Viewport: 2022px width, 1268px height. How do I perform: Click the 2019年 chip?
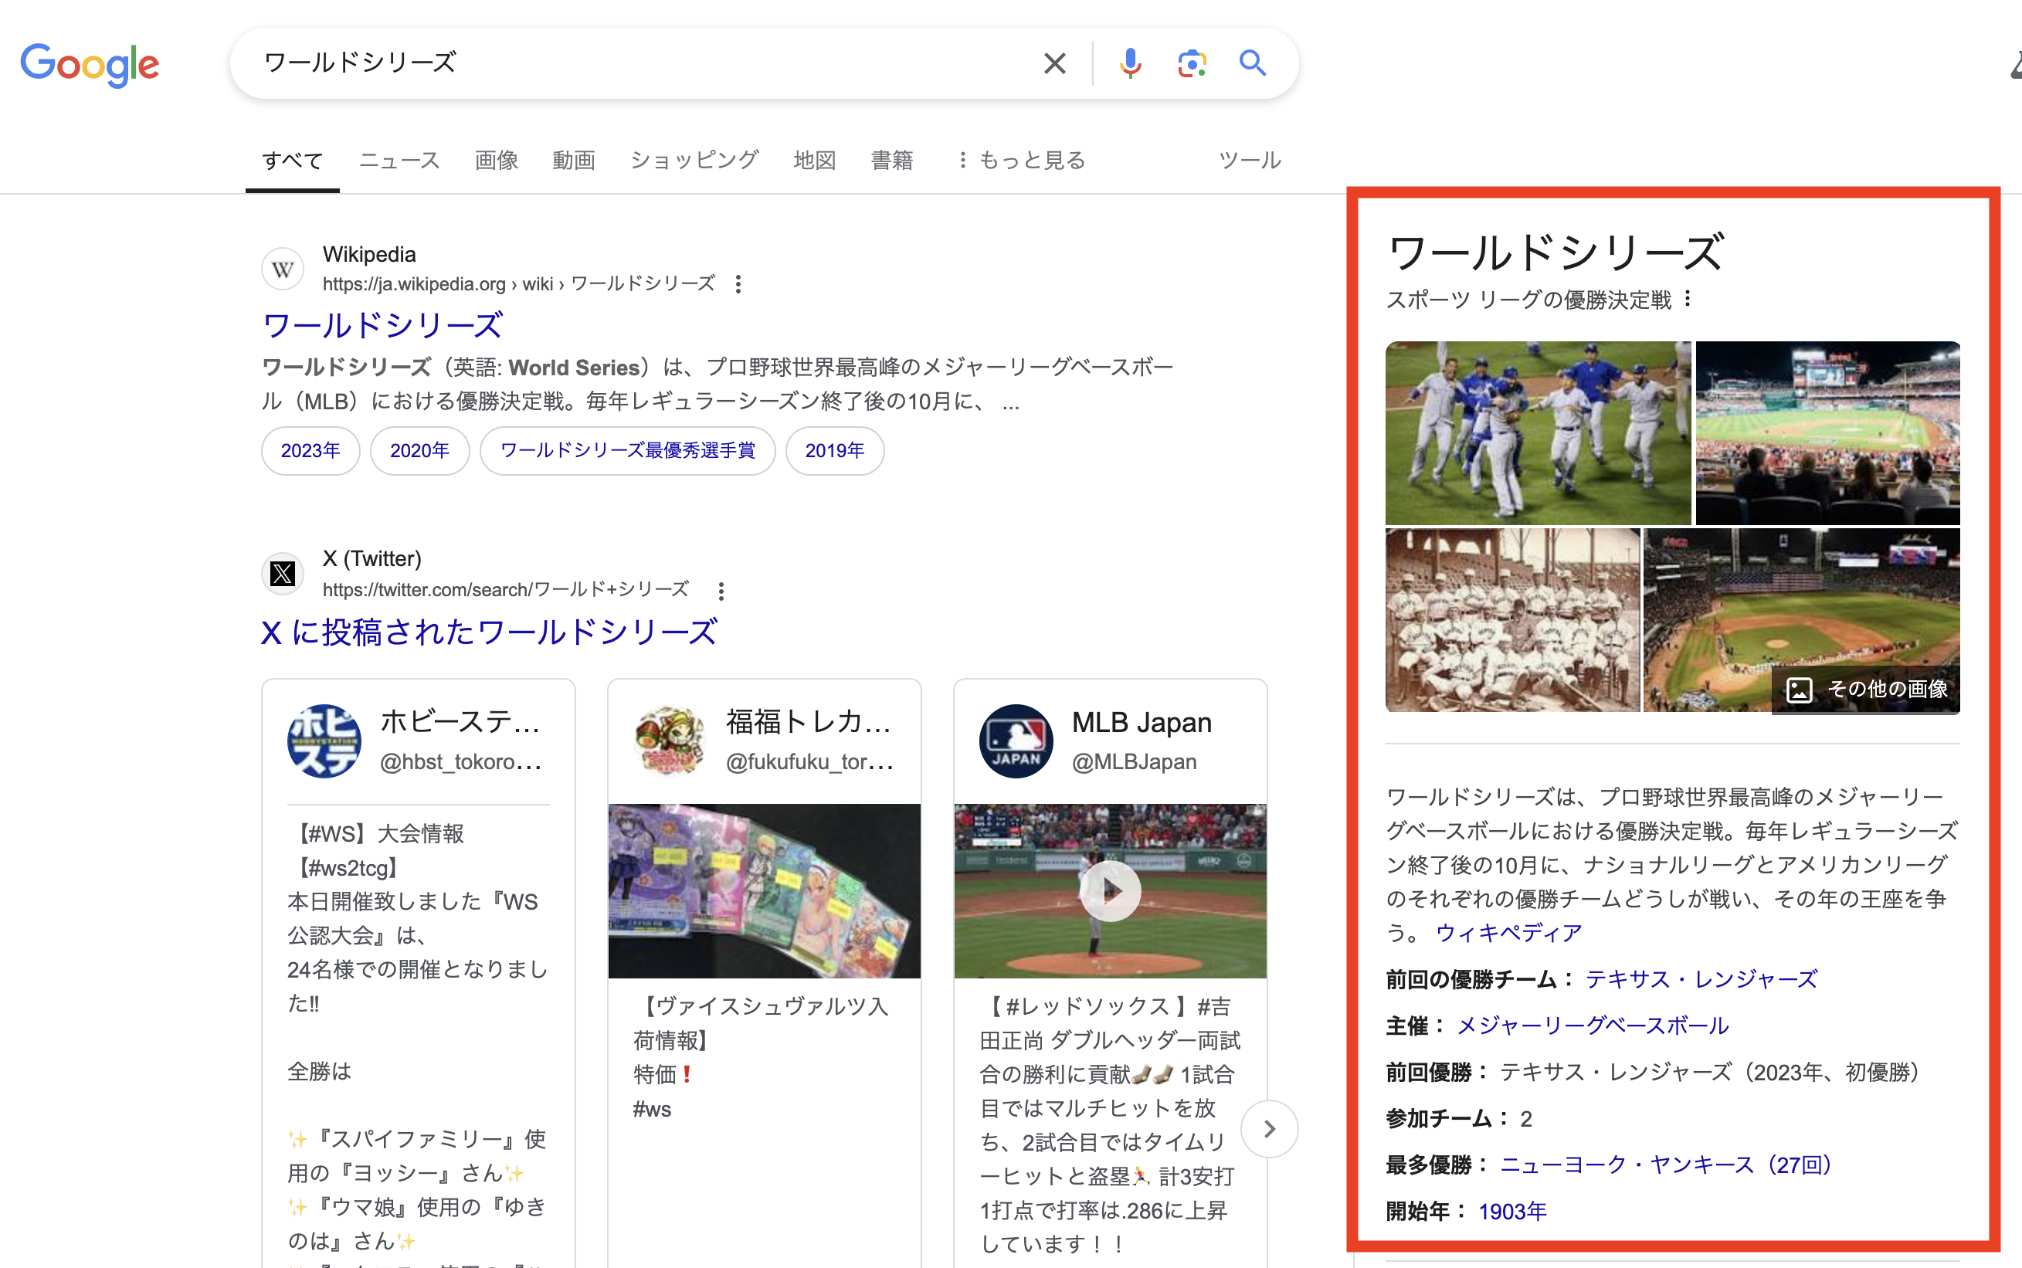click(834, 451)
